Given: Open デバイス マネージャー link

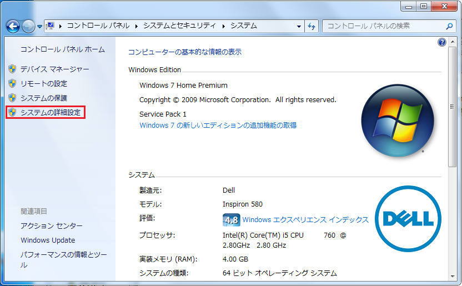Looking at the screenshot, I should (55, 69).
